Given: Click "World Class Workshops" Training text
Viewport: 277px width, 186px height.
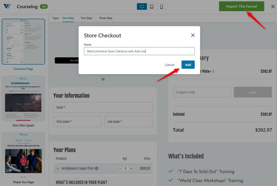Looking at the screenshot, I should (x=210, y=181).
